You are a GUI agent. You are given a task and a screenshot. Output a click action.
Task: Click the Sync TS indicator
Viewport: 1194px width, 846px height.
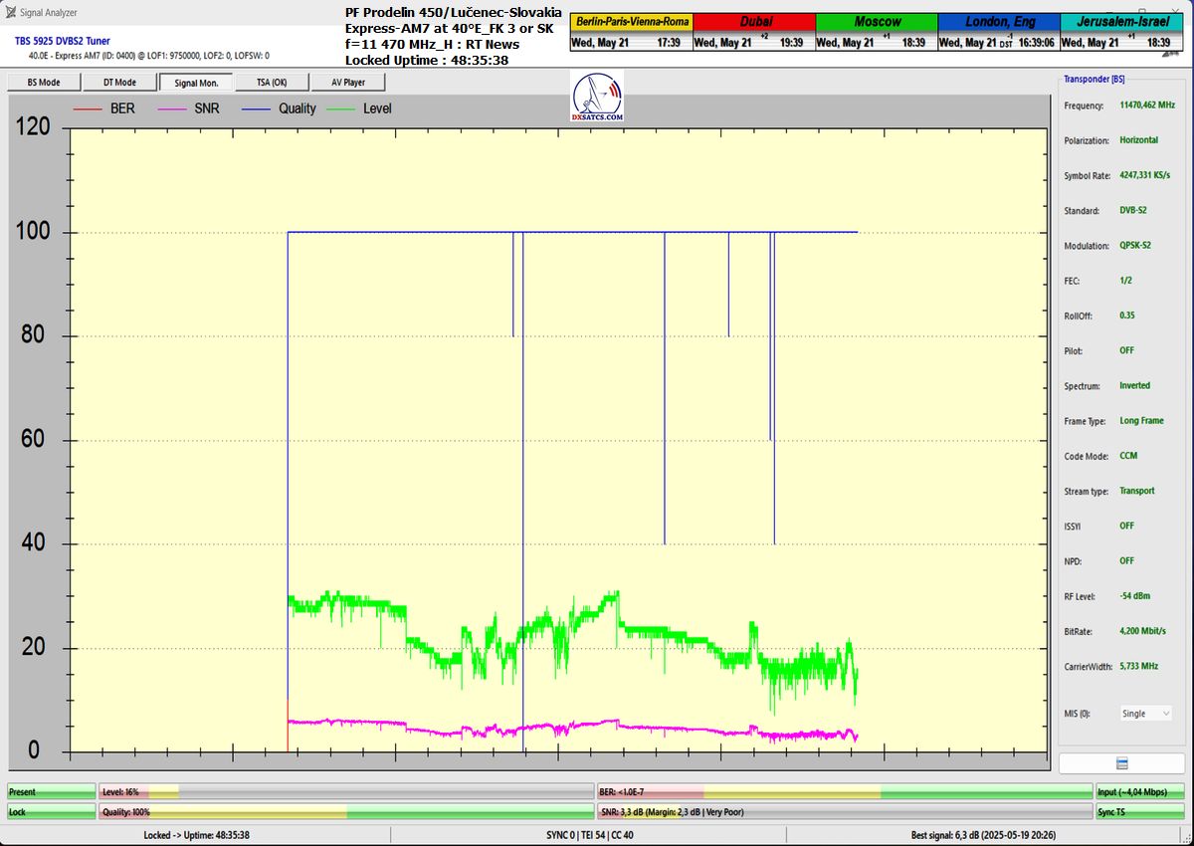coord(1141,812)
